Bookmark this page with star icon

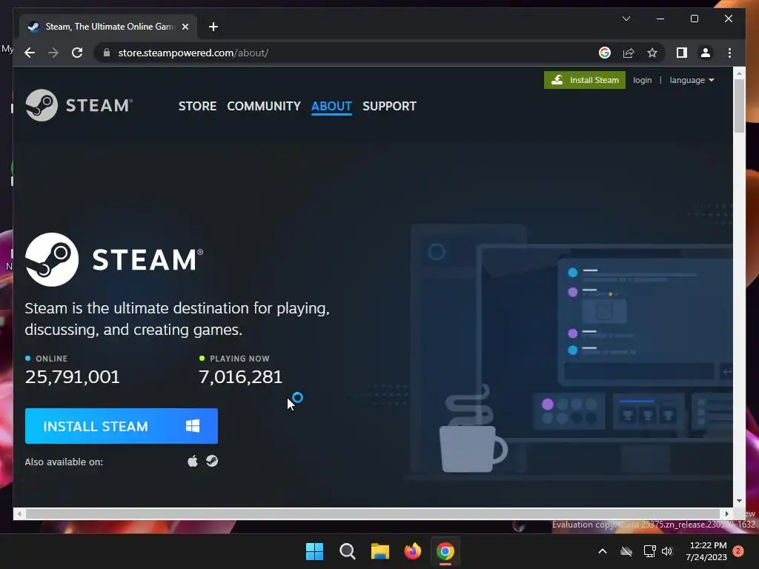coord(652,53)
